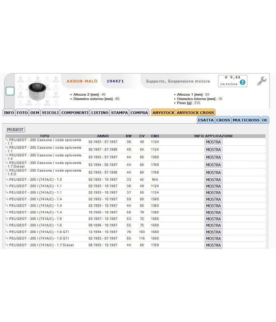This screenshot has width=276, height=322.
Task: Select the ANYSTOCK tab
Action: tap(163, 113)
